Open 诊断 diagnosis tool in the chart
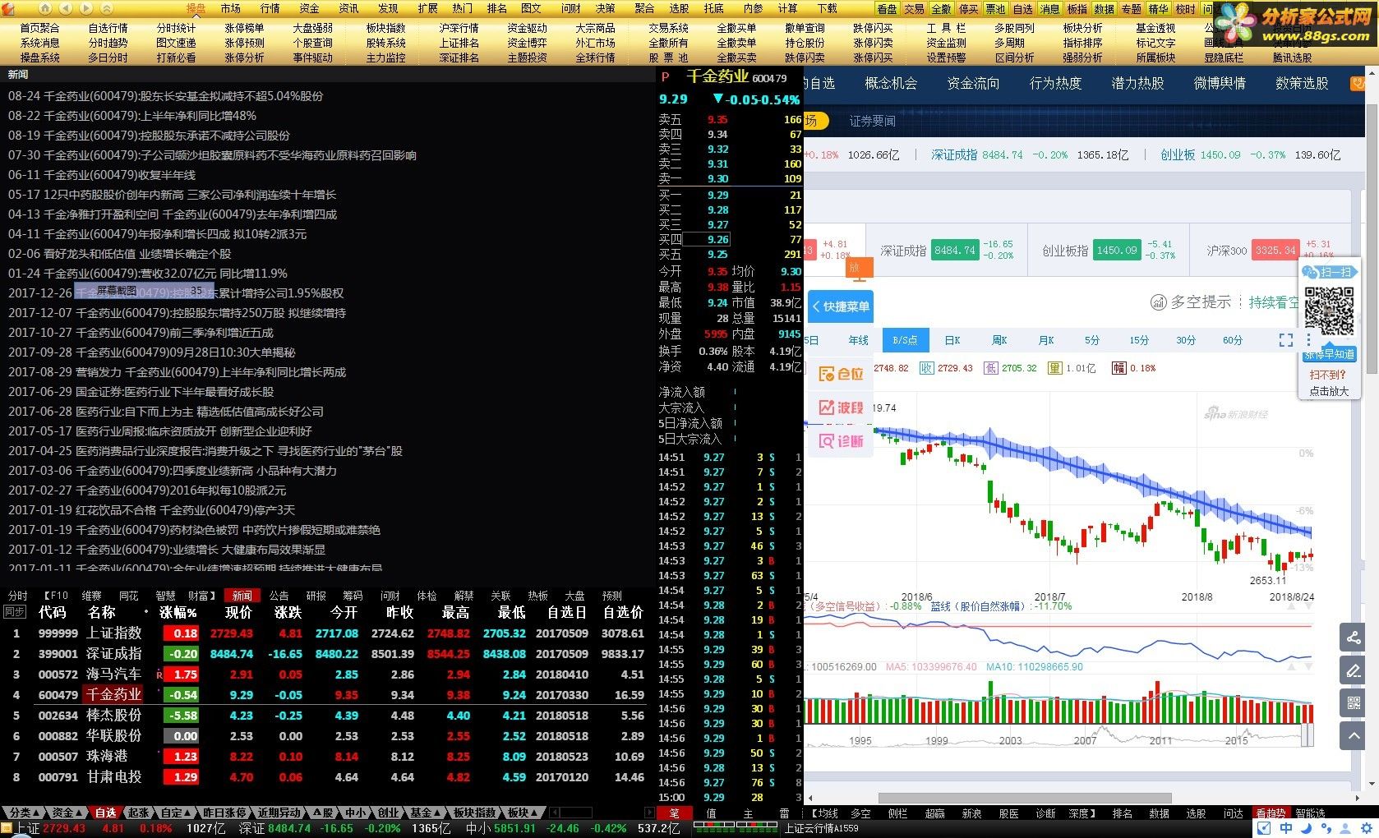Screen dimensions: 1379x838 click(842, 441)
